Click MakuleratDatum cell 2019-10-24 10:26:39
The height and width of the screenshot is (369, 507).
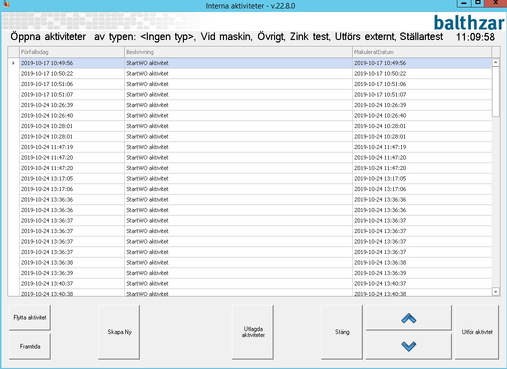pyautogui.click(x=422, y=105)
